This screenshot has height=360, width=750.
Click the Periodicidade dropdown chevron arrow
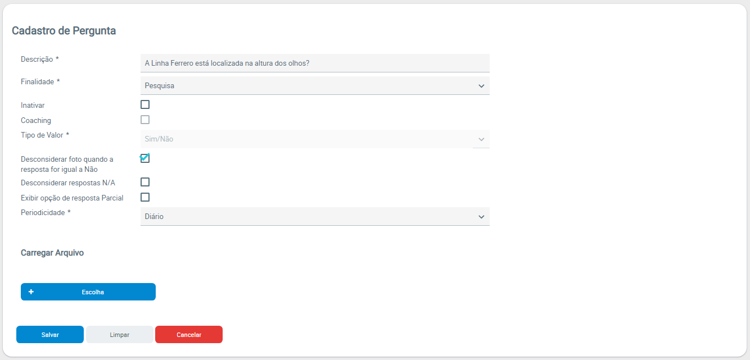(x=481, y=217)
